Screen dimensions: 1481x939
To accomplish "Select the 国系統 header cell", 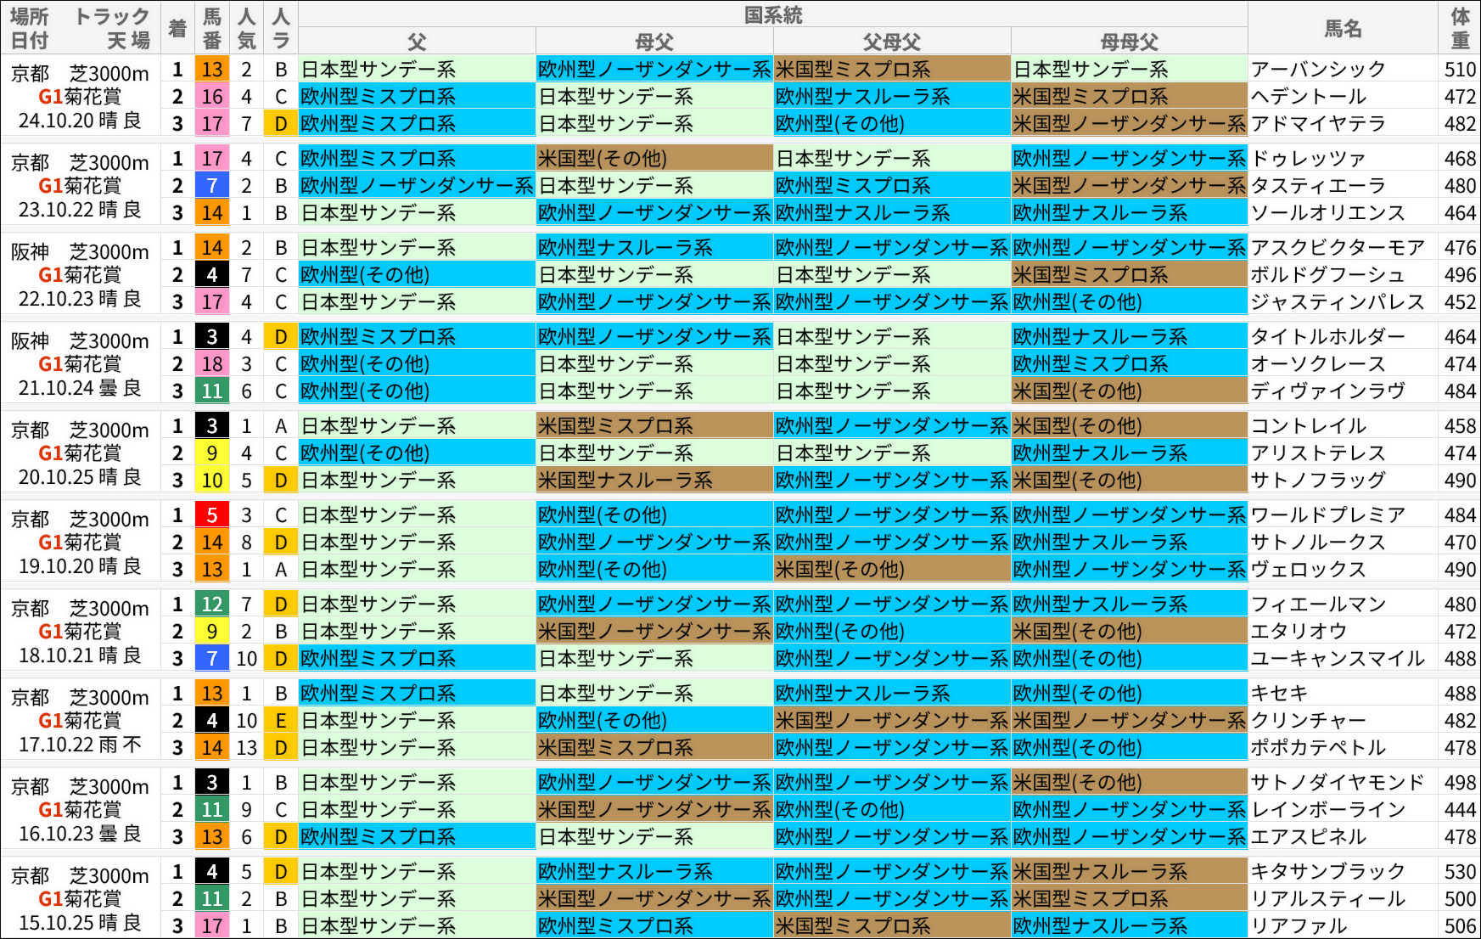I will [775, 14].
